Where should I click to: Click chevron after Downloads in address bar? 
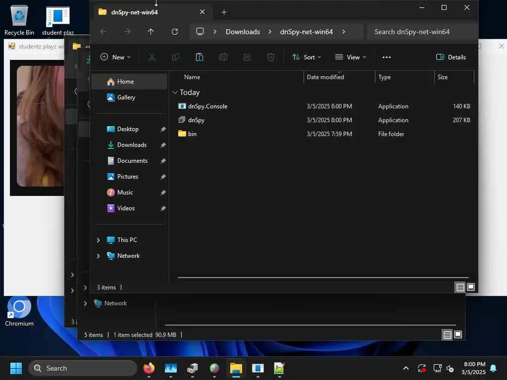click(270, 32)
